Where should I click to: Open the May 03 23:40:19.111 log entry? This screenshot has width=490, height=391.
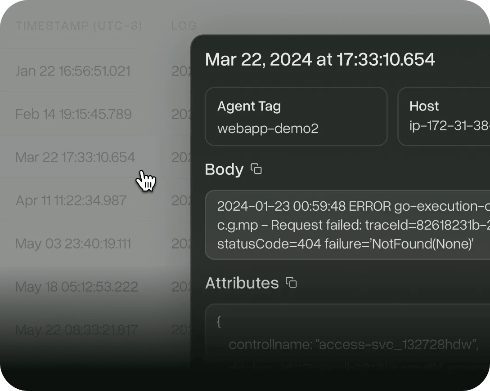click(x=73, y=244)
